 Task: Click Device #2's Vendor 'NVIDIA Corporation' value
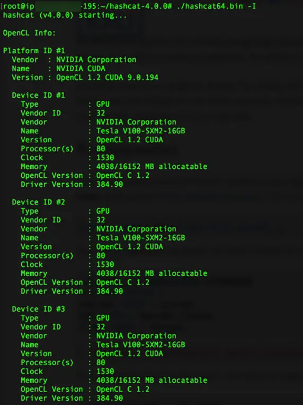(x=137, y=229)
